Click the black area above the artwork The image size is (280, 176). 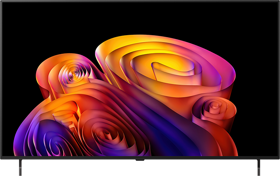(x=139, y=18)
